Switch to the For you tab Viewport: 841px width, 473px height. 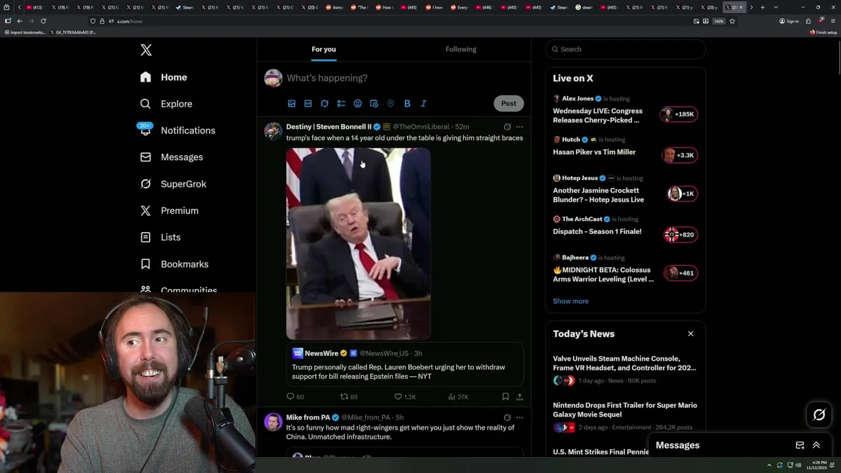pos(323,49)
